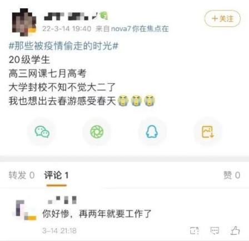
Task: Follow the poster with +关注 button
Action: 222,19
